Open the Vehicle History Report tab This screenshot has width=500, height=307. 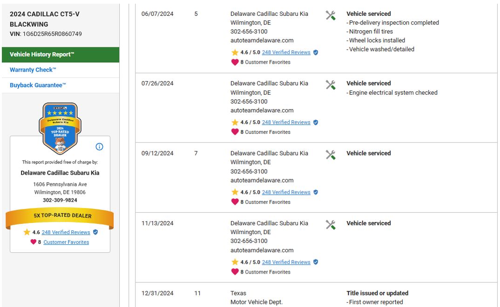pyautogui.click(x=42, y=55)
